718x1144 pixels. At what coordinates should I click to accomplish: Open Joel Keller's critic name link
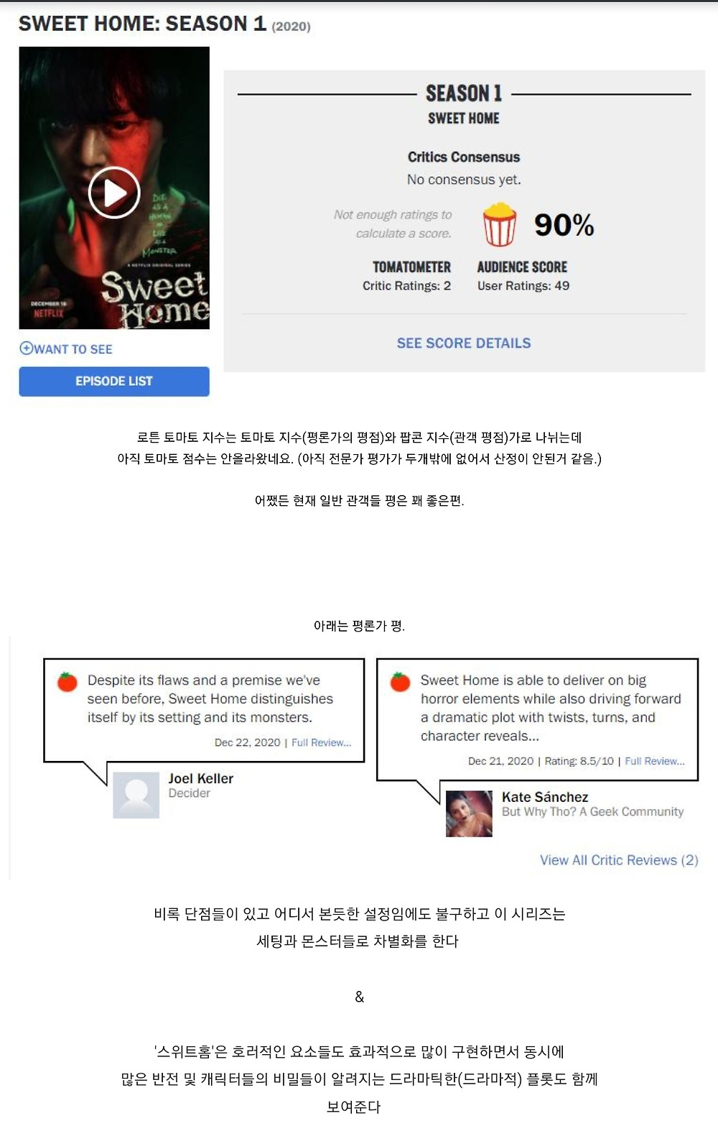coord(201,778)
